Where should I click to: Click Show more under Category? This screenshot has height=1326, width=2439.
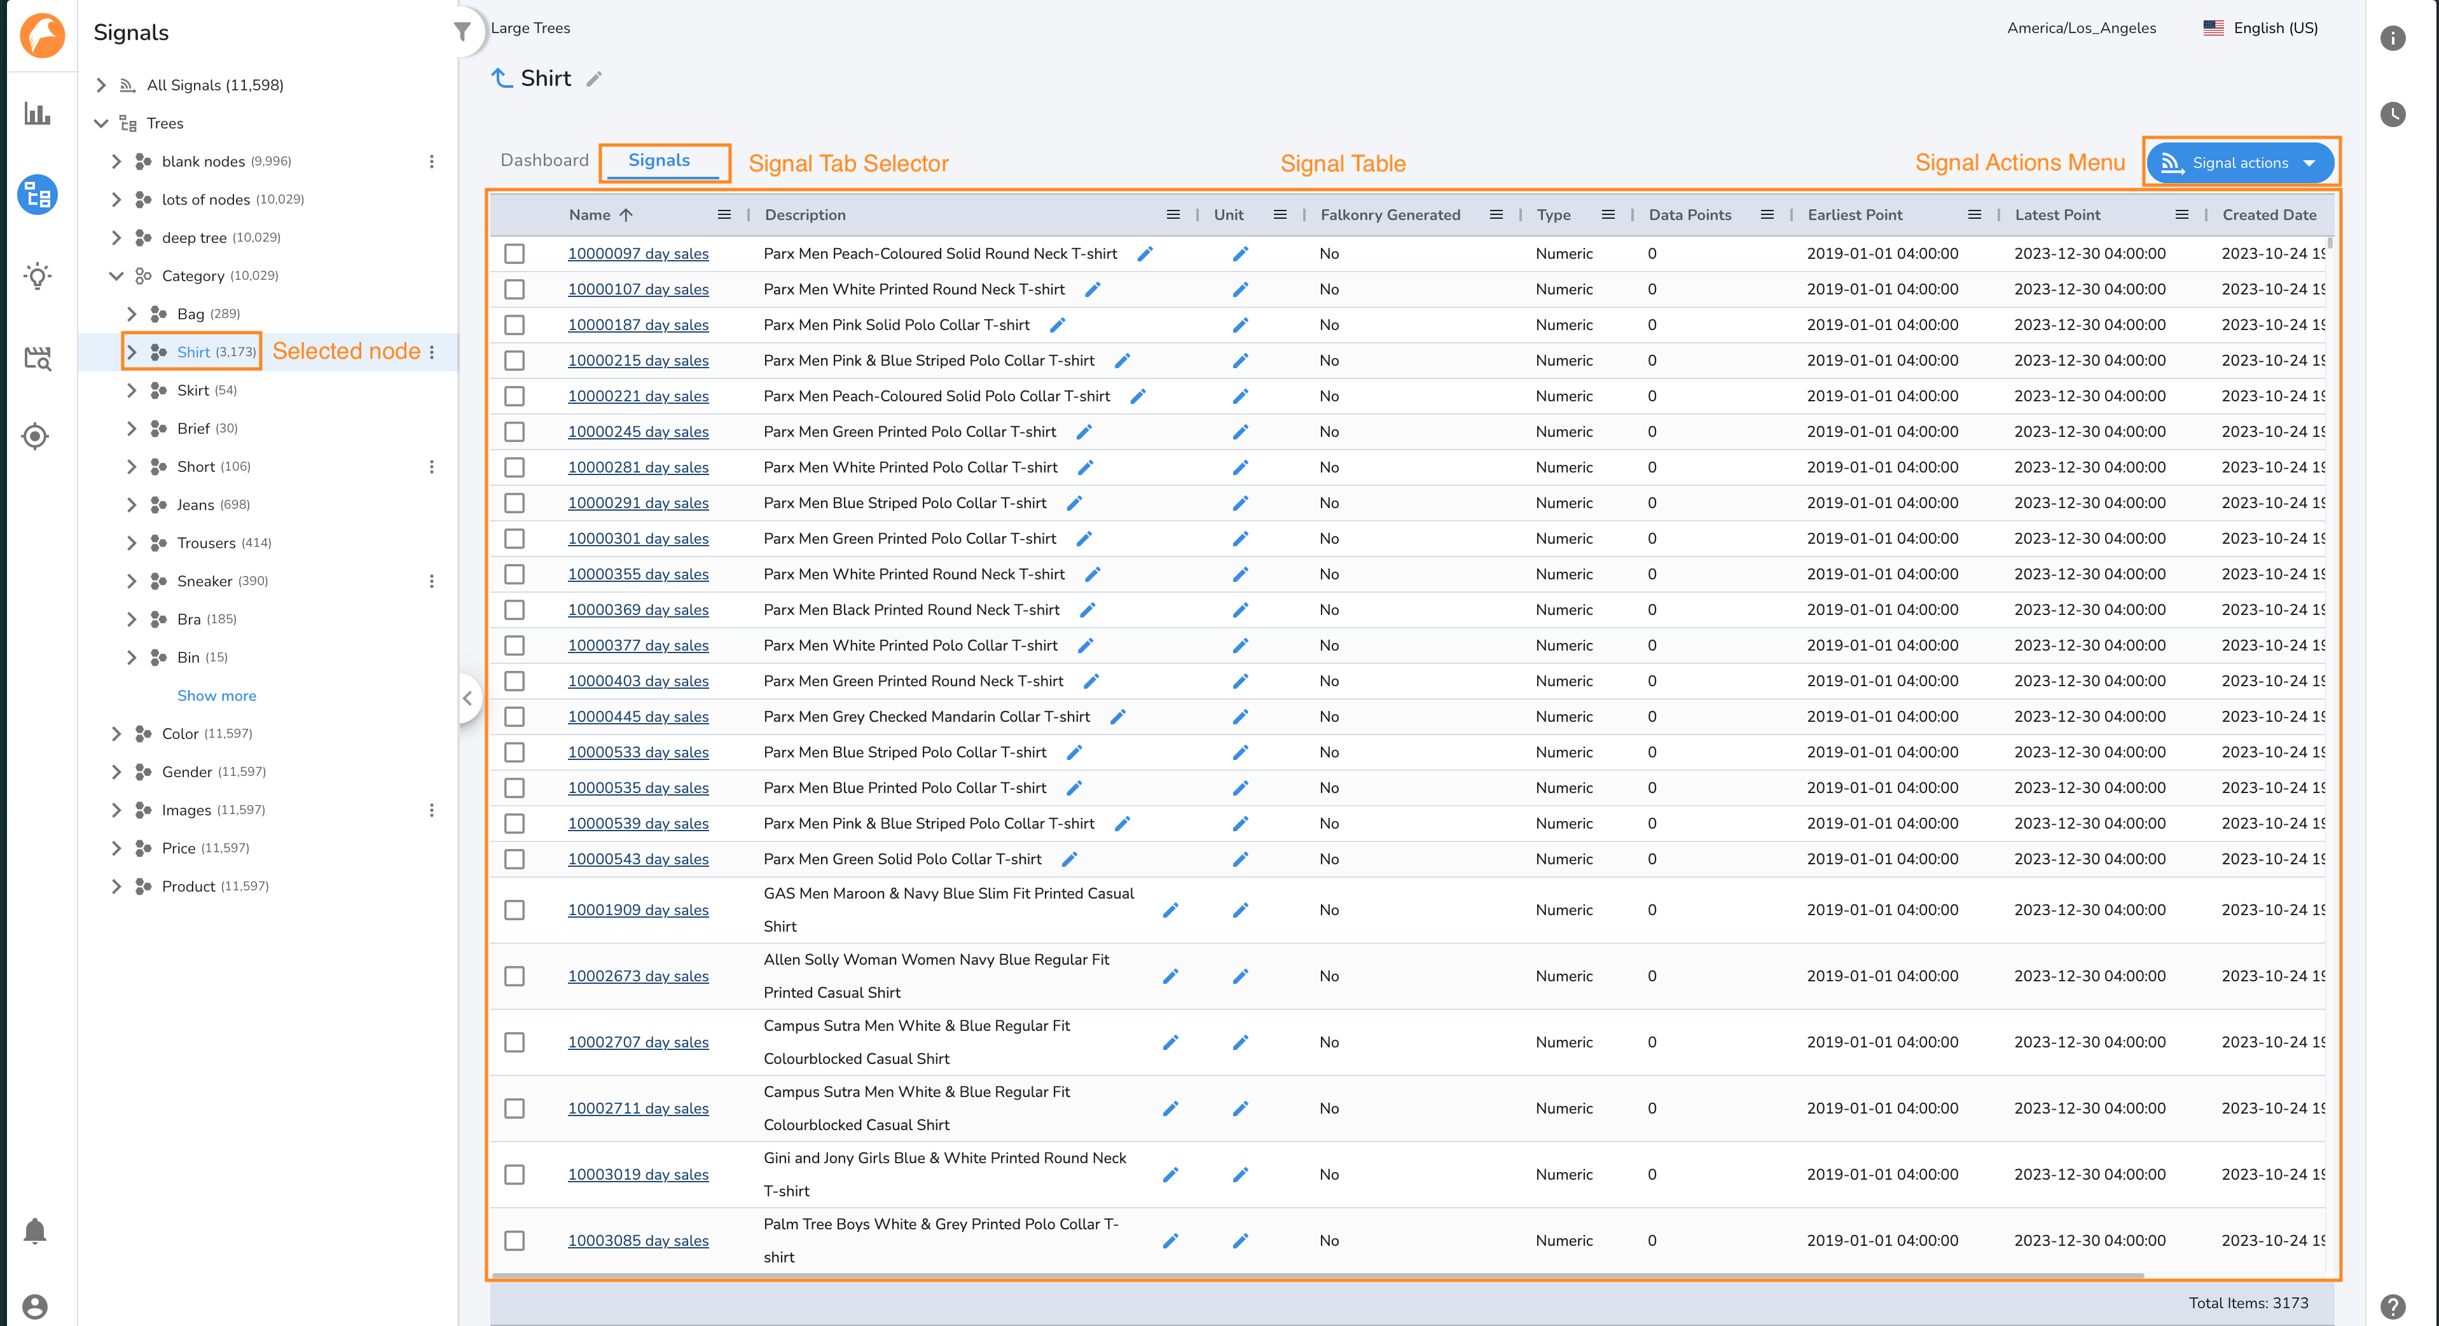(x=217, y=696)
